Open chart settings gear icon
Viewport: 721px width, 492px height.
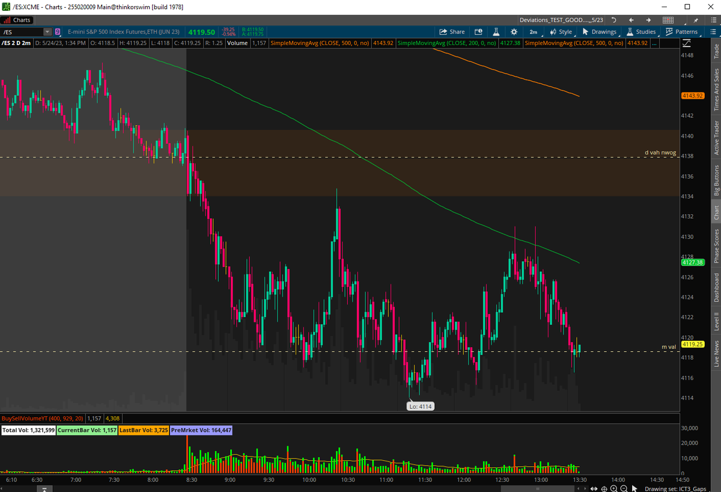[514, 32]
